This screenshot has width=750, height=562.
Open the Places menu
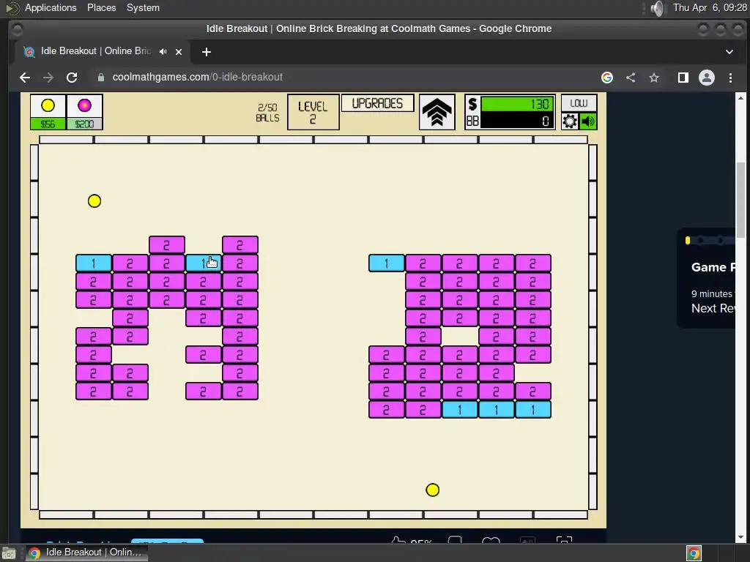(101, 7)
